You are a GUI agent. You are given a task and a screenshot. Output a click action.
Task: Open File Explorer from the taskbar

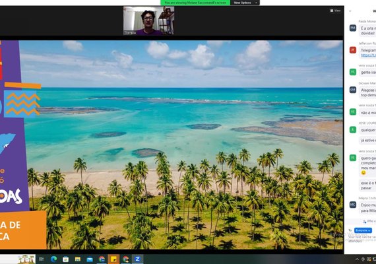pos(78,259)
